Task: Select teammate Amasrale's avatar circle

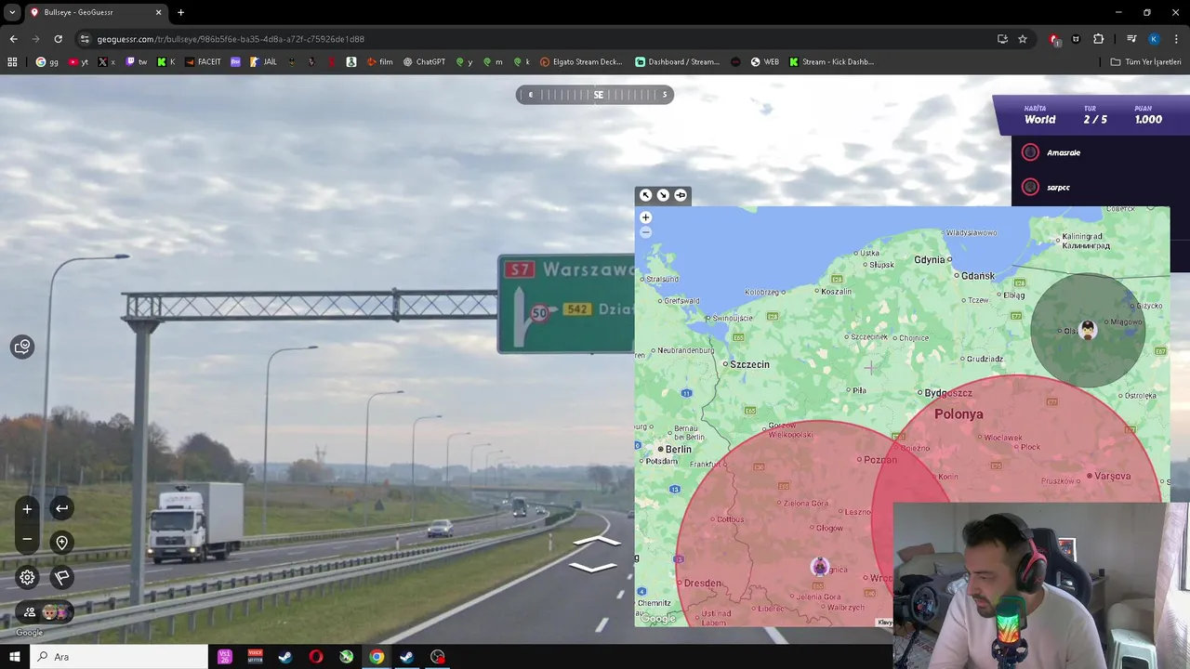Action: click(1030, 152)
